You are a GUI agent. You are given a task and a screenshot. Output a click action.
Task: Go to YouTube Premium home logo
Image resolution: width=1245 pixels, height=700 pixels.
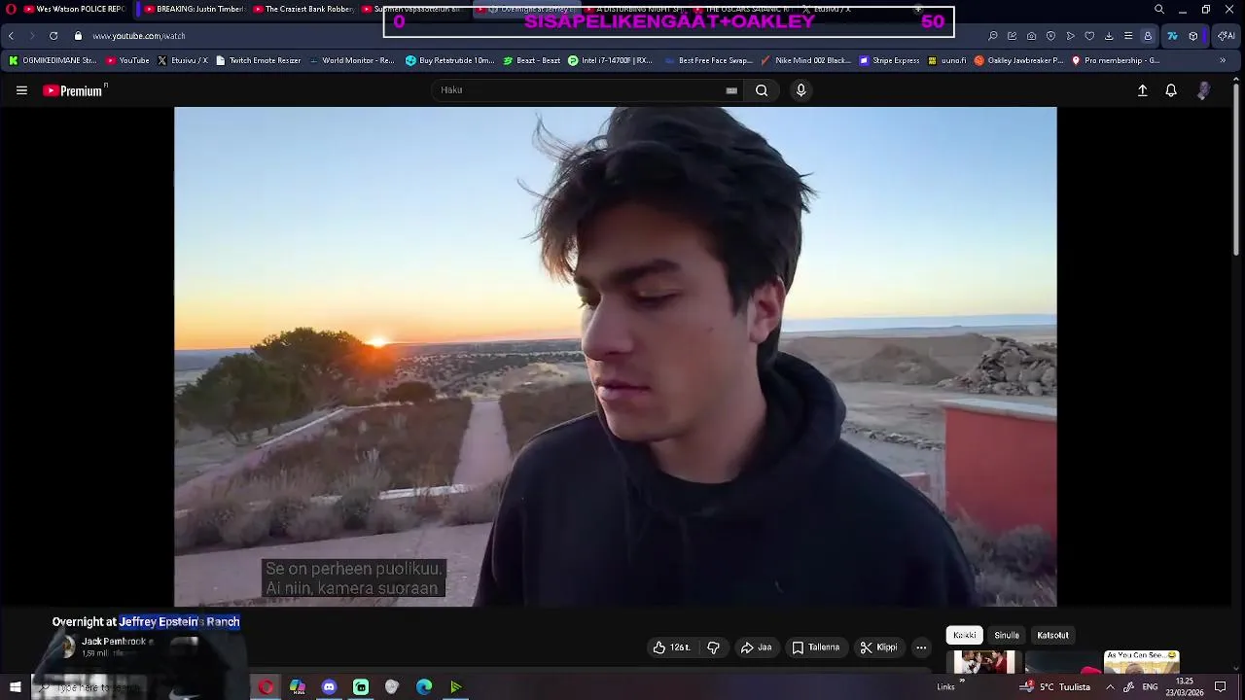click(73, 90)
